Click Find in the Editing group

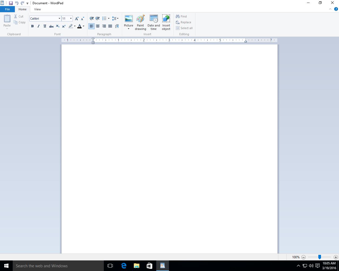point(181,16)
